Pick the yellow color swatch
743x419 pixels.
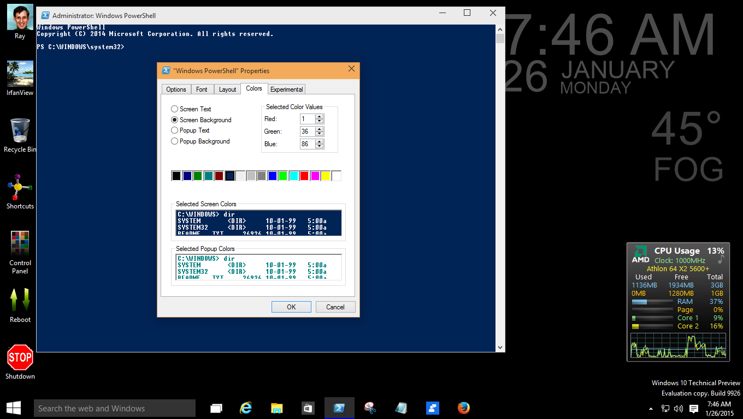coord(326,176)
